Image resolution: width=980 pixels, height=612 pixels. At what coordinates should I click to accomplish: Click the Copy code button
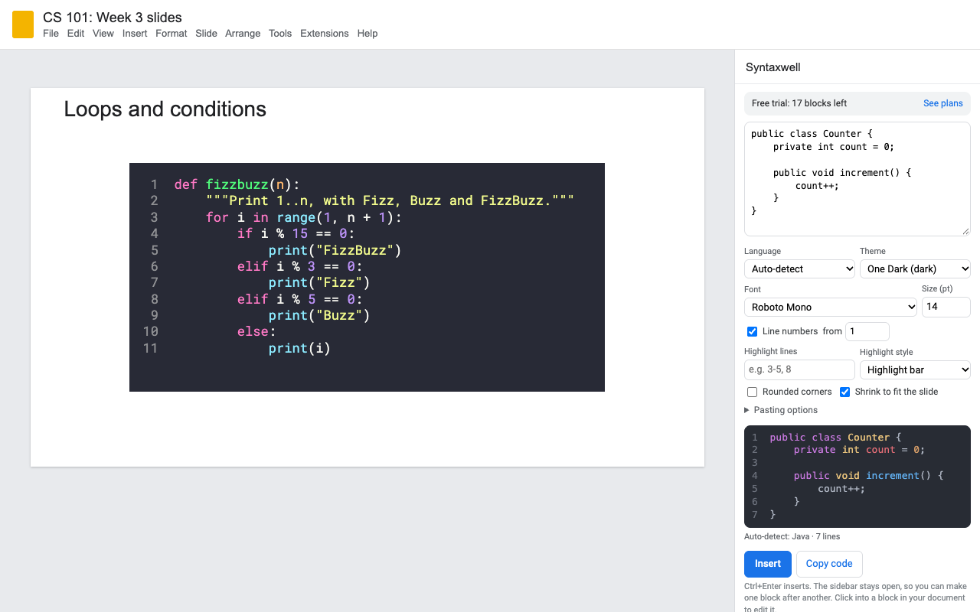tap(829, 564)
